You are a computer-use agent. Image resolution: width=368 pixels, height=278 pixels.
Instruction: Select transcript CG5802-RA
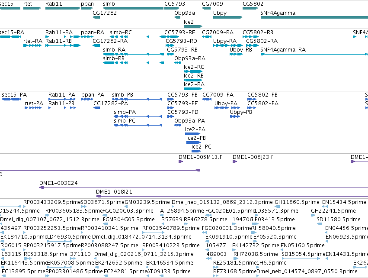coord(252,45)
